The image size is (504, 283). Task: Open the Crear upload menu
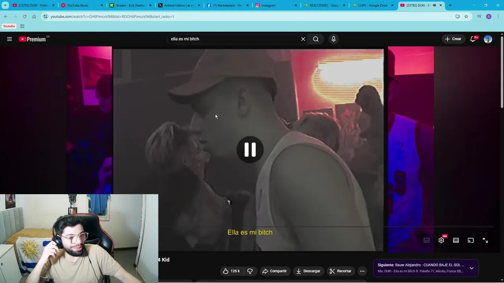click(453, 39)
